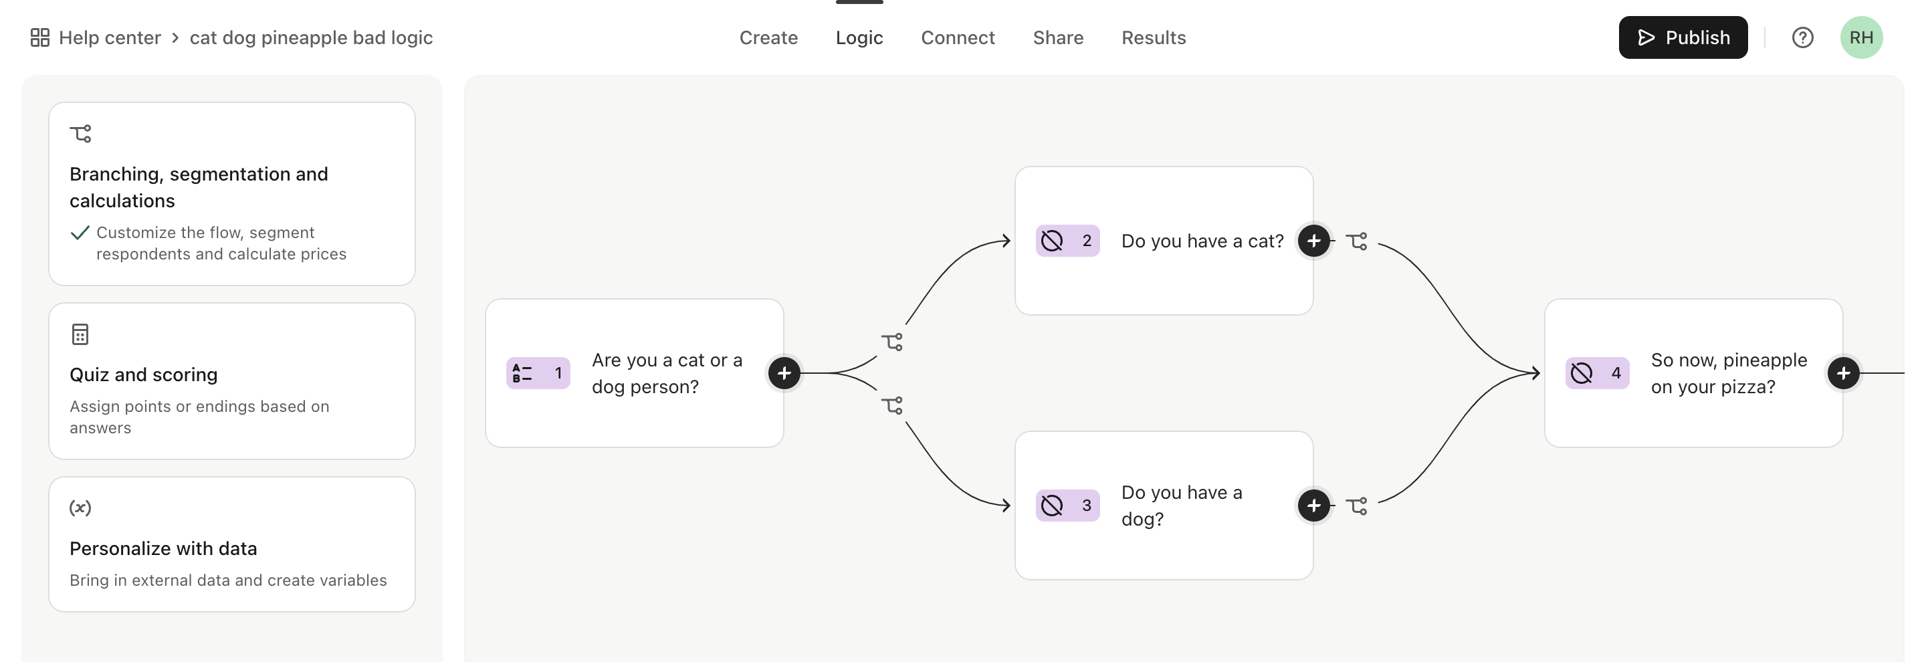The image size is (1926, 662).
Task: Click the RH user avatar
Action: (1862, 37)
